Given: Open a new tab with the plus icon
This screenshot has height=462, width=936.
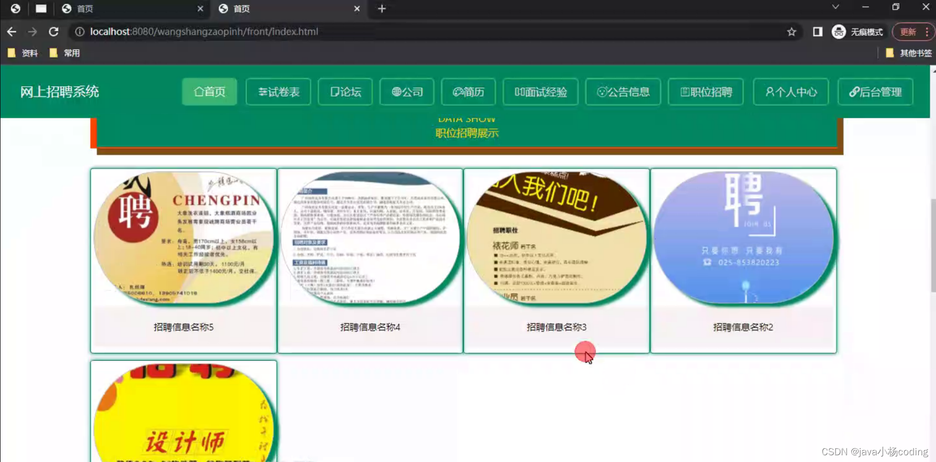Looking at the screenshot, I should pos(382,8).
